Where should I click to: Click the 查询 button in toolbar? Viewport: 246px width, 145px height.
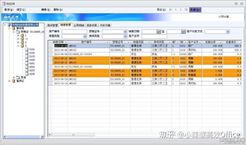coord(9,10)
